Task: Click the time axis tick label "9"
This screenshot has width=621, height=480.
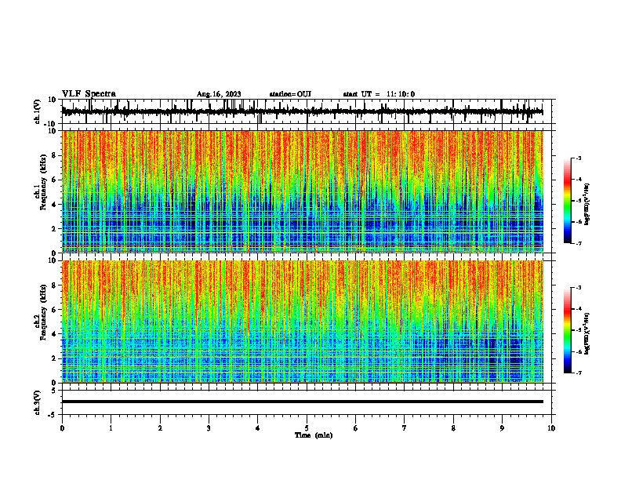Action: pyautogui.click(x=502, y=428)
